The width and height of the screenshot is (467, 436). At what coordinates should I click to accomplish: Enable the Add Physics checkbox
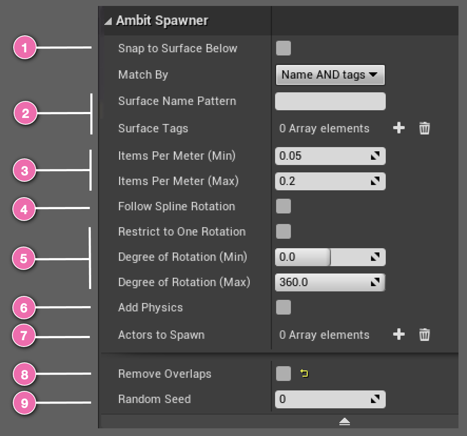coord(283,307)
